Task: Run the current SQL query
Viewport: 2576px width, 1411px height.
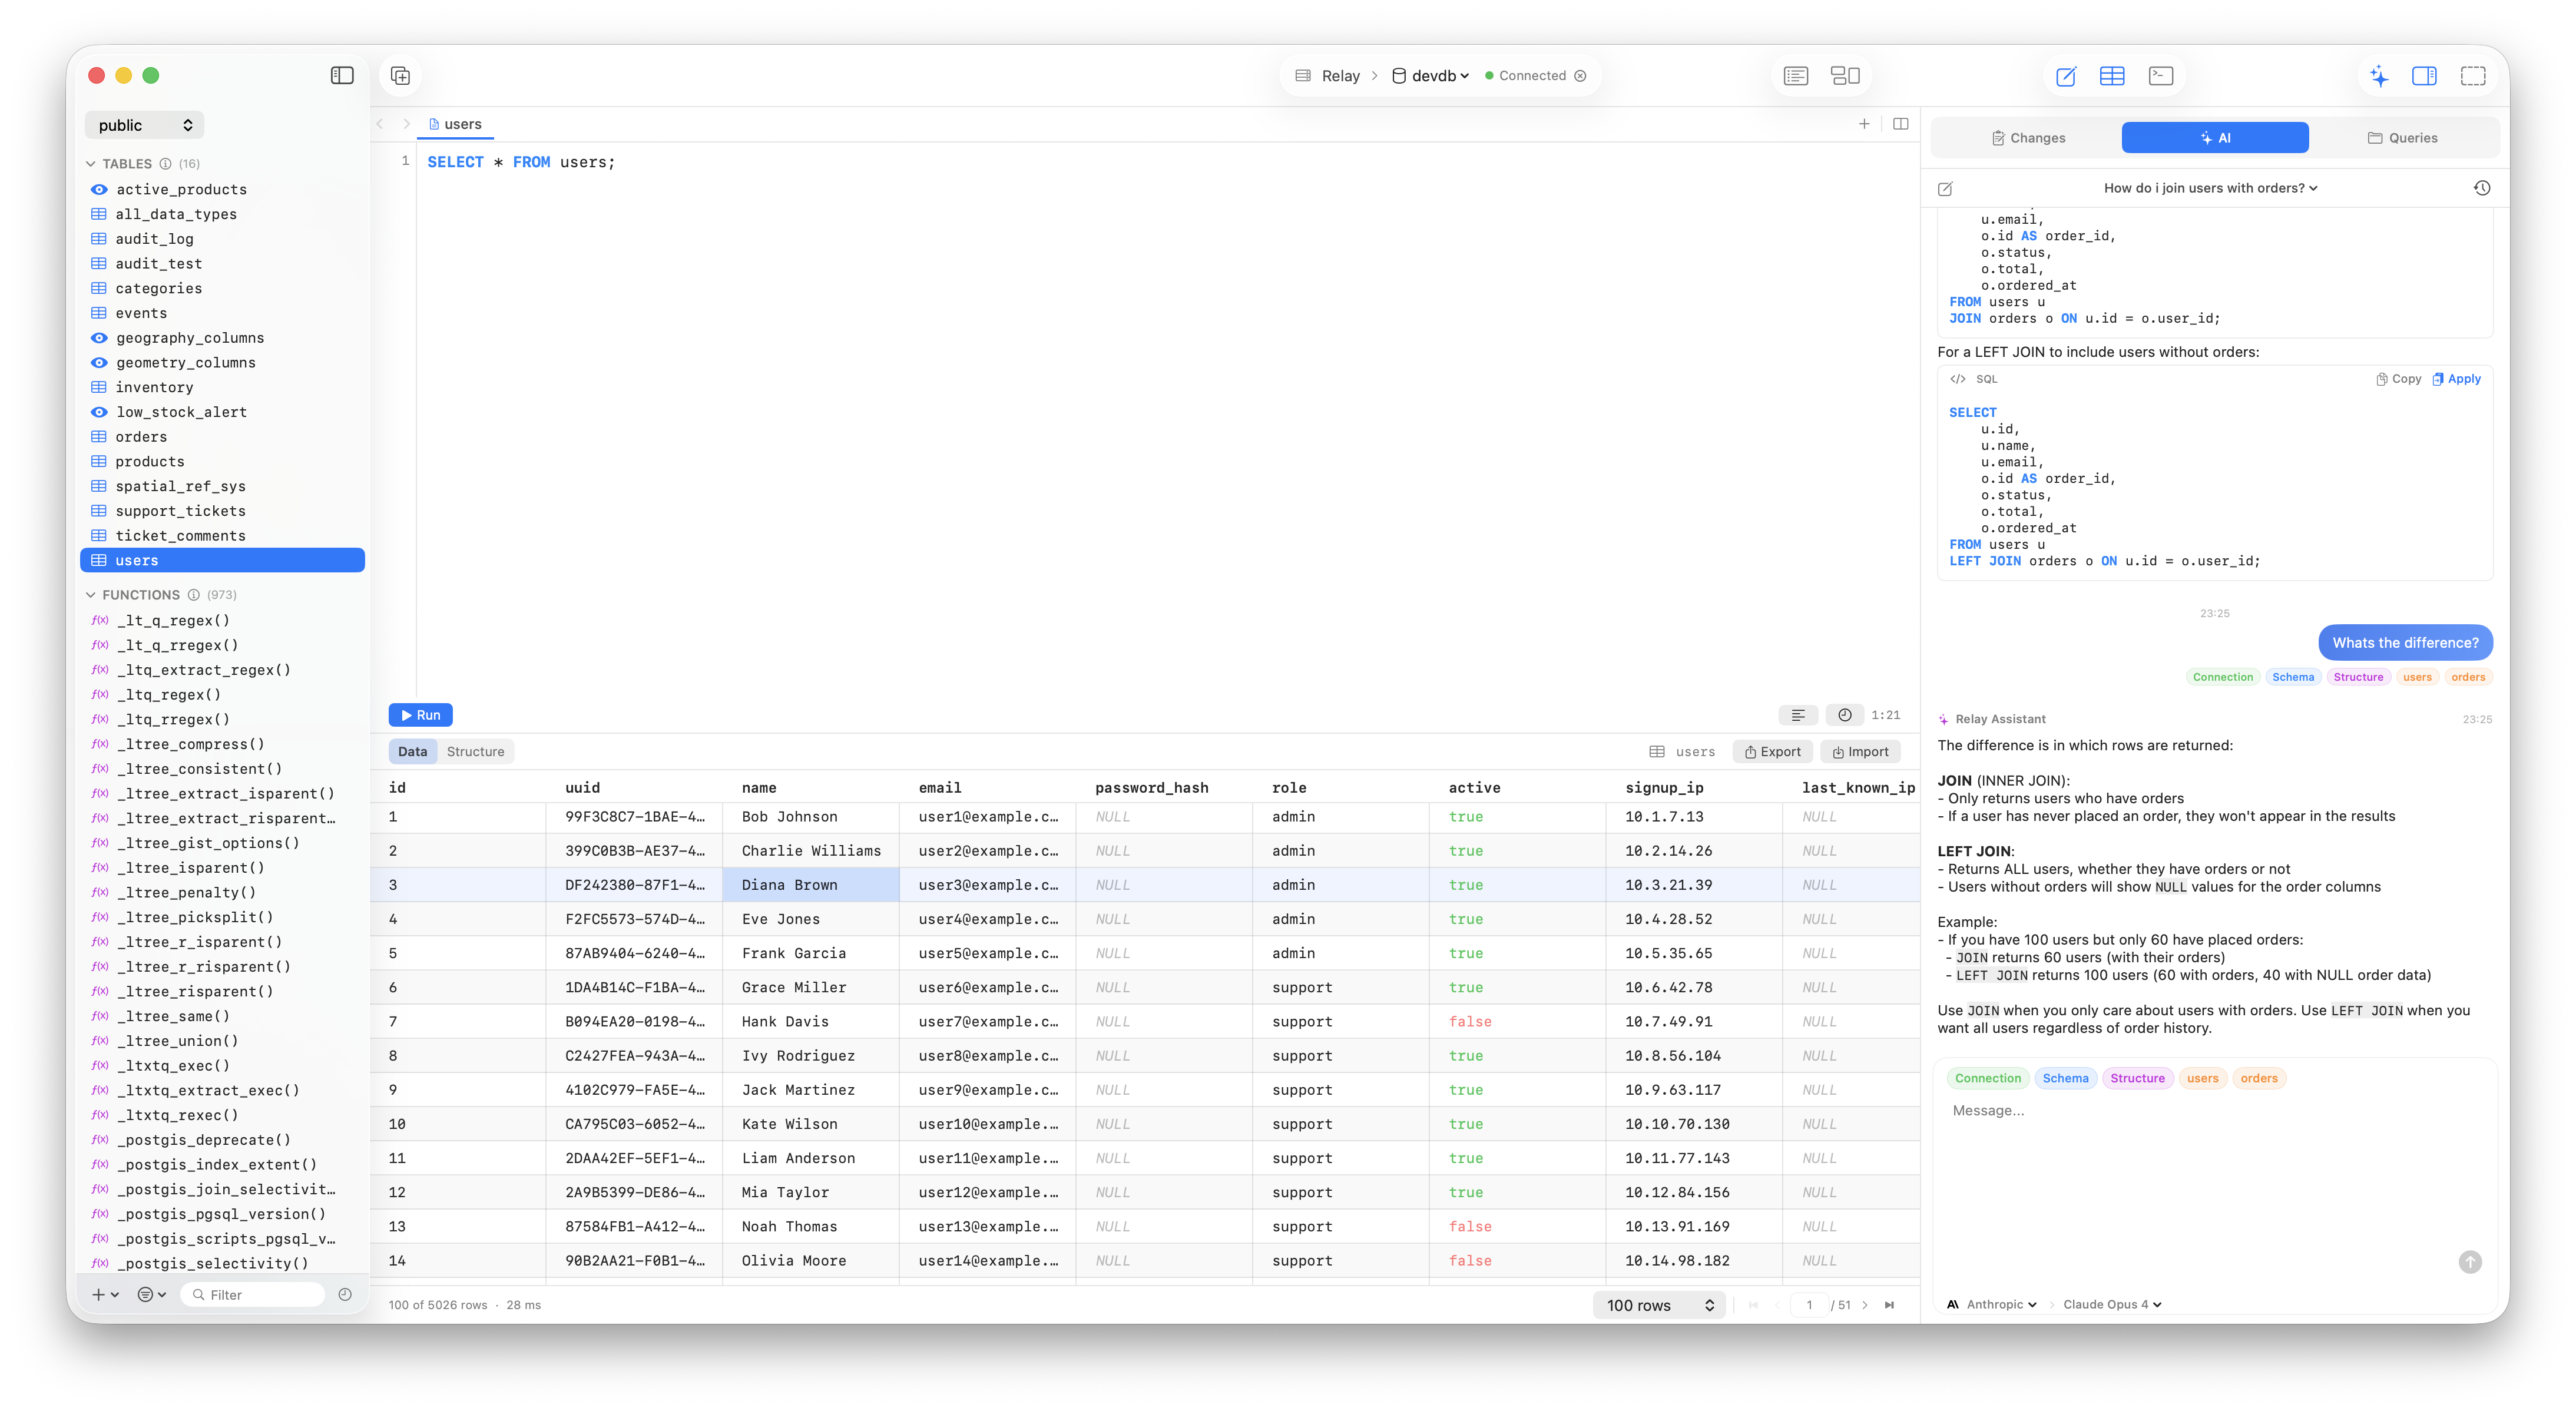Action: [x=421, y=714]
